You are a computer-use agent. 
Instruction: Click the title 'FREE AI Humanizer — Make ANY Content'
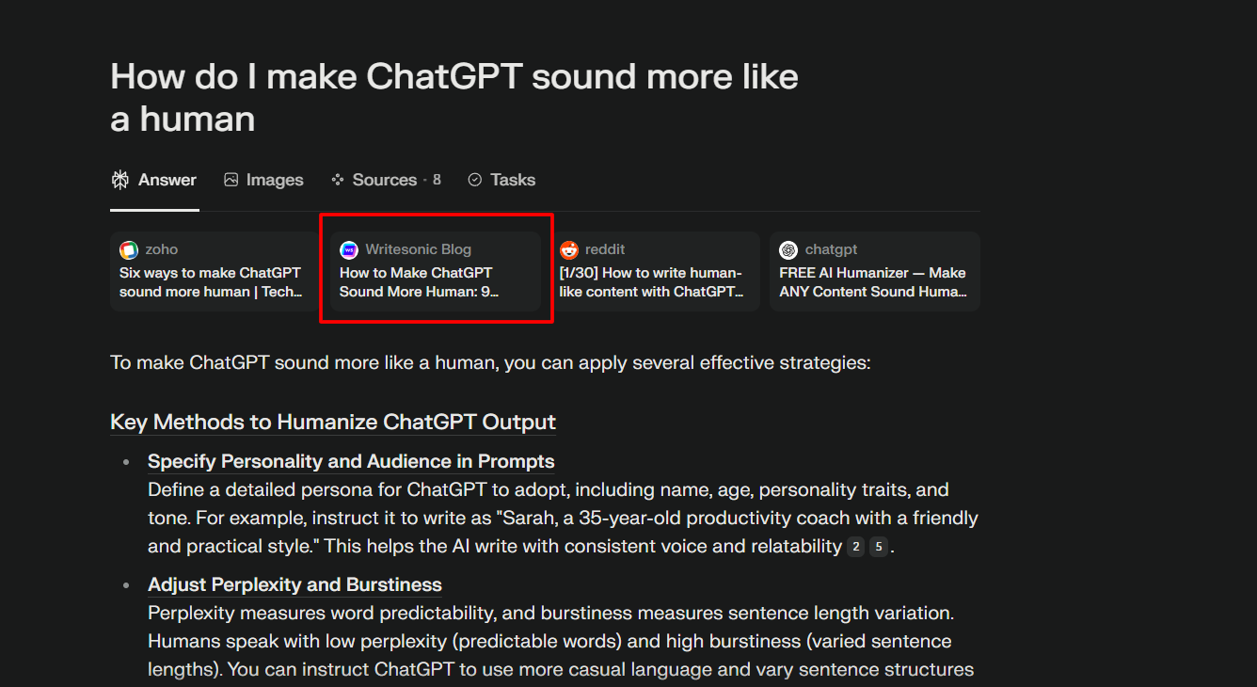pos(873,282)
